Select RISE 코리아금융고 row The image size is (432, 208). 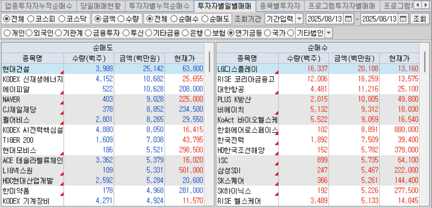317,79
